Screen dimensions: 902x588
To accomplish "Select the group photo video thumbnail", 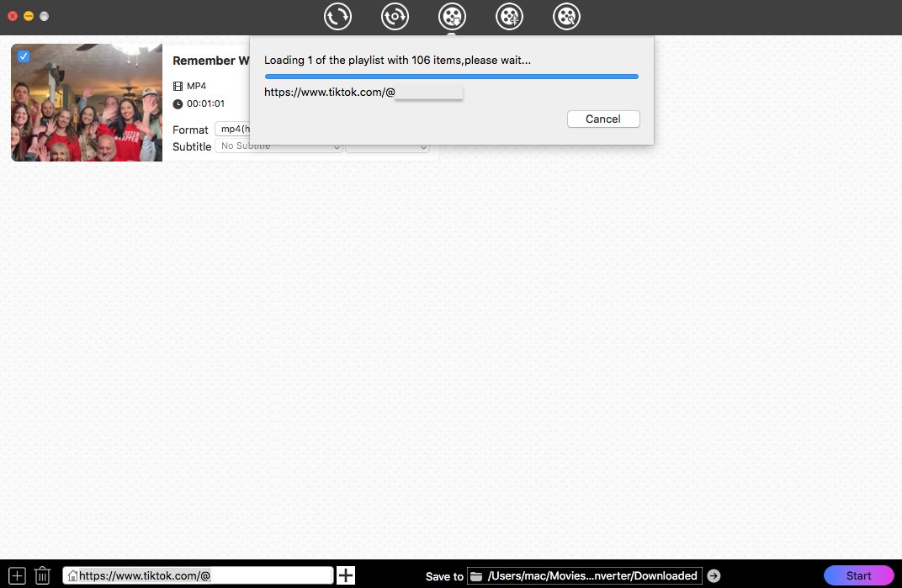I will tap(87, 103).
